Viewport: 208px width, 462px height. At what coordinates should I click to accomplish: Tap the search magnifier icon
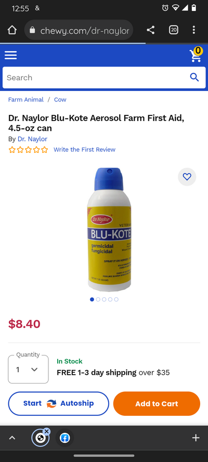point(194,77)
